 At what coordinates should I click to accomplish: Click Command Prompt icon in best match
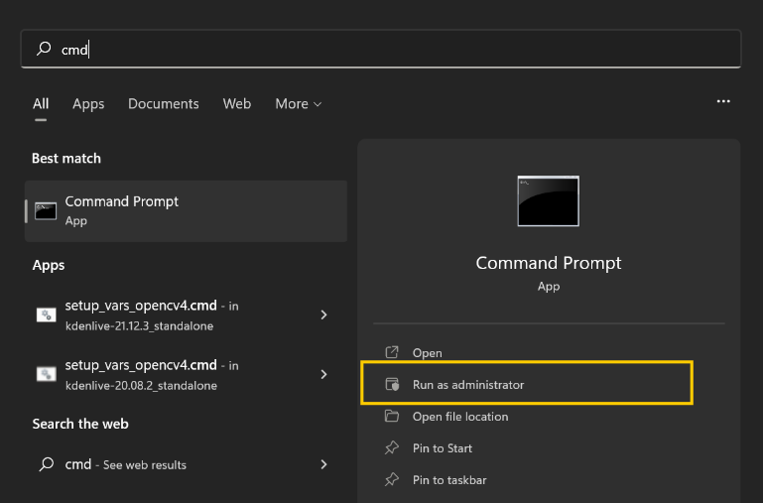tap(46, 211)
